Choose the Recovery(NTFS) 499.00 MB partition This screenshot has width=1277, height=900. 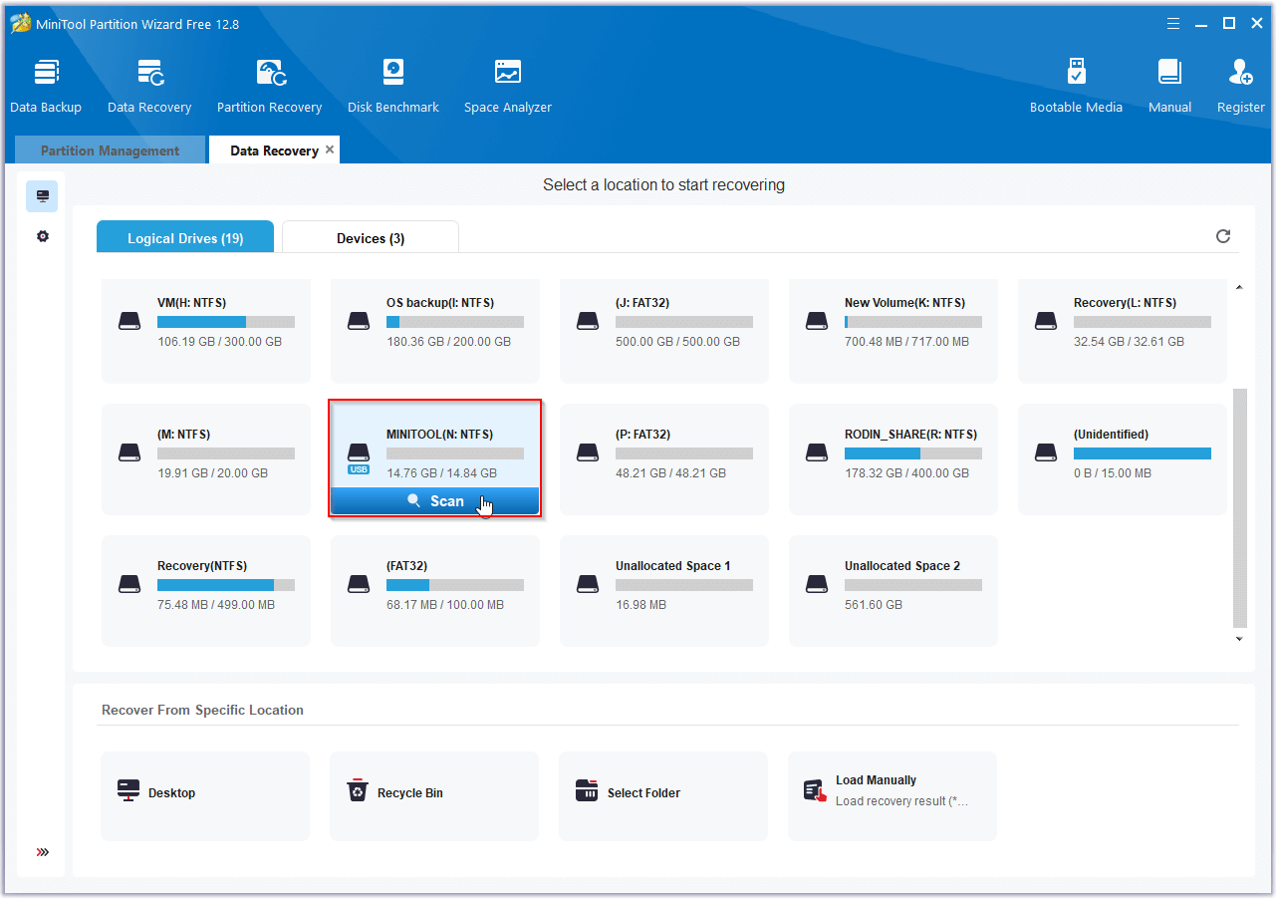click(x=206, y=590)
